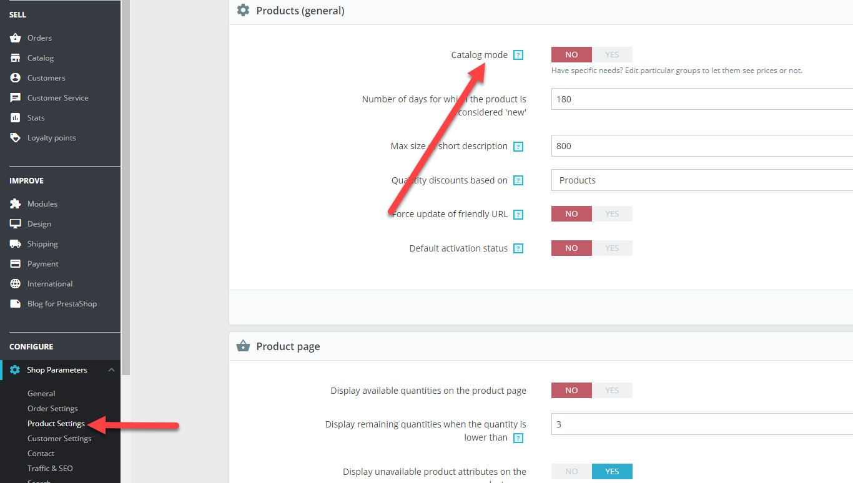Screen dimensions: 853x483
Task: Click the days considered 'new' input field
Action: tap(702, 99)
